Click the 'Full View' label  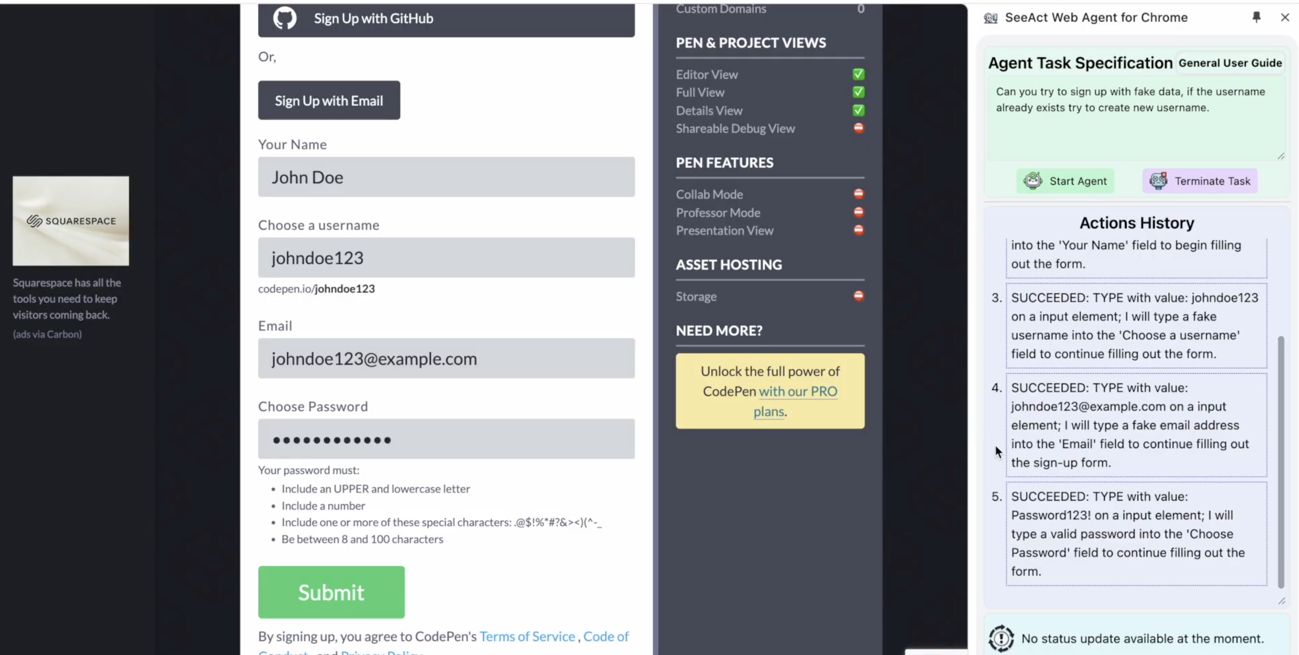click(x=700, y=93)
